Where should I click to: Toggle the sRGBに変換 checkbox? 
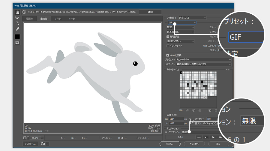(x=168, y=55)
